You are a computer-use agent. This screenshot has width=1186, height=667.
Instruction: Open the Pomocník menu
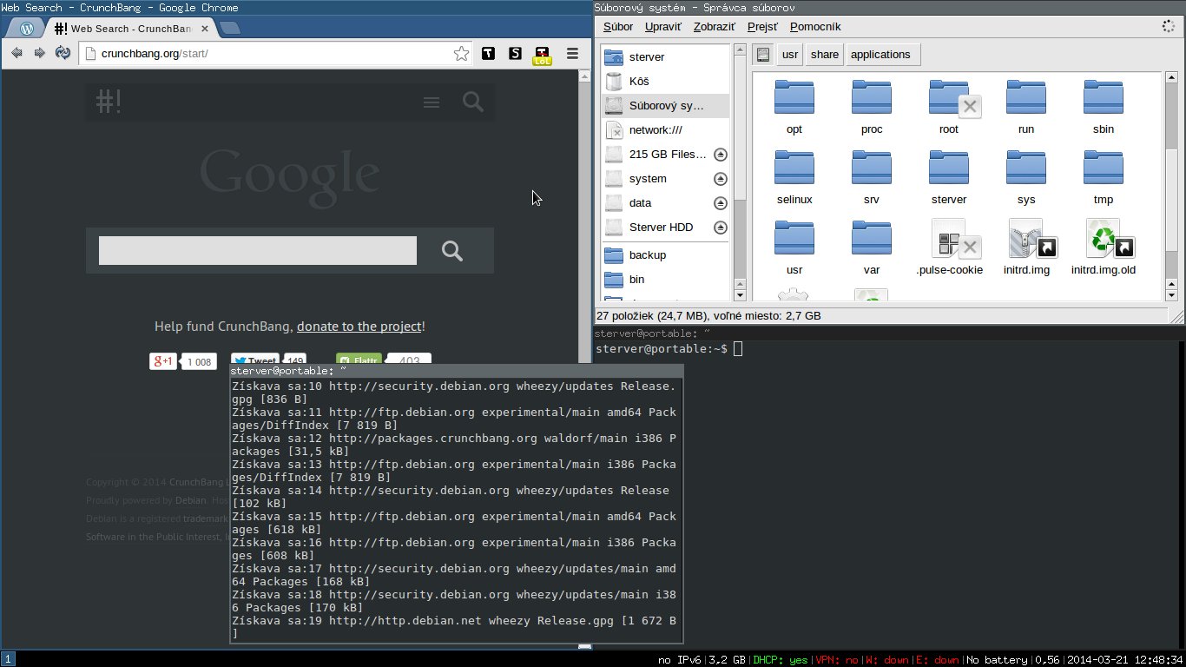pyautogui.click(x=815, y=27)
